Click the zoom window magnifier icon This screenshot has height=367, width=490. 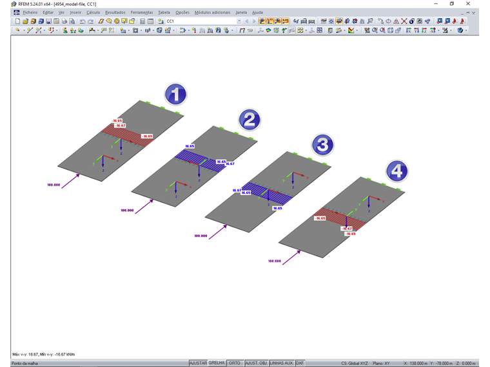pyautogui.click(x=375, y=30)
